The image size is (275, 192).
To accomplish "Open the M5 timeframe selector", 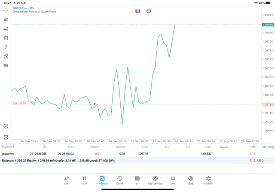I will pos(6,66).
